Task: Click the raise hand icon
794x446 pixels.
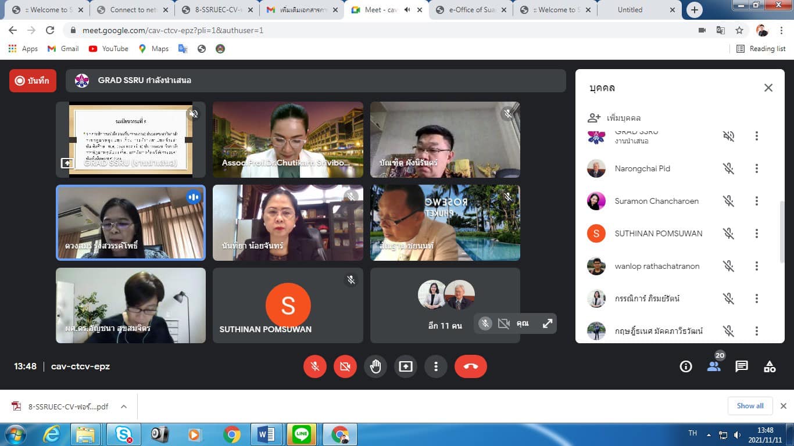Action: click(375, 366)
